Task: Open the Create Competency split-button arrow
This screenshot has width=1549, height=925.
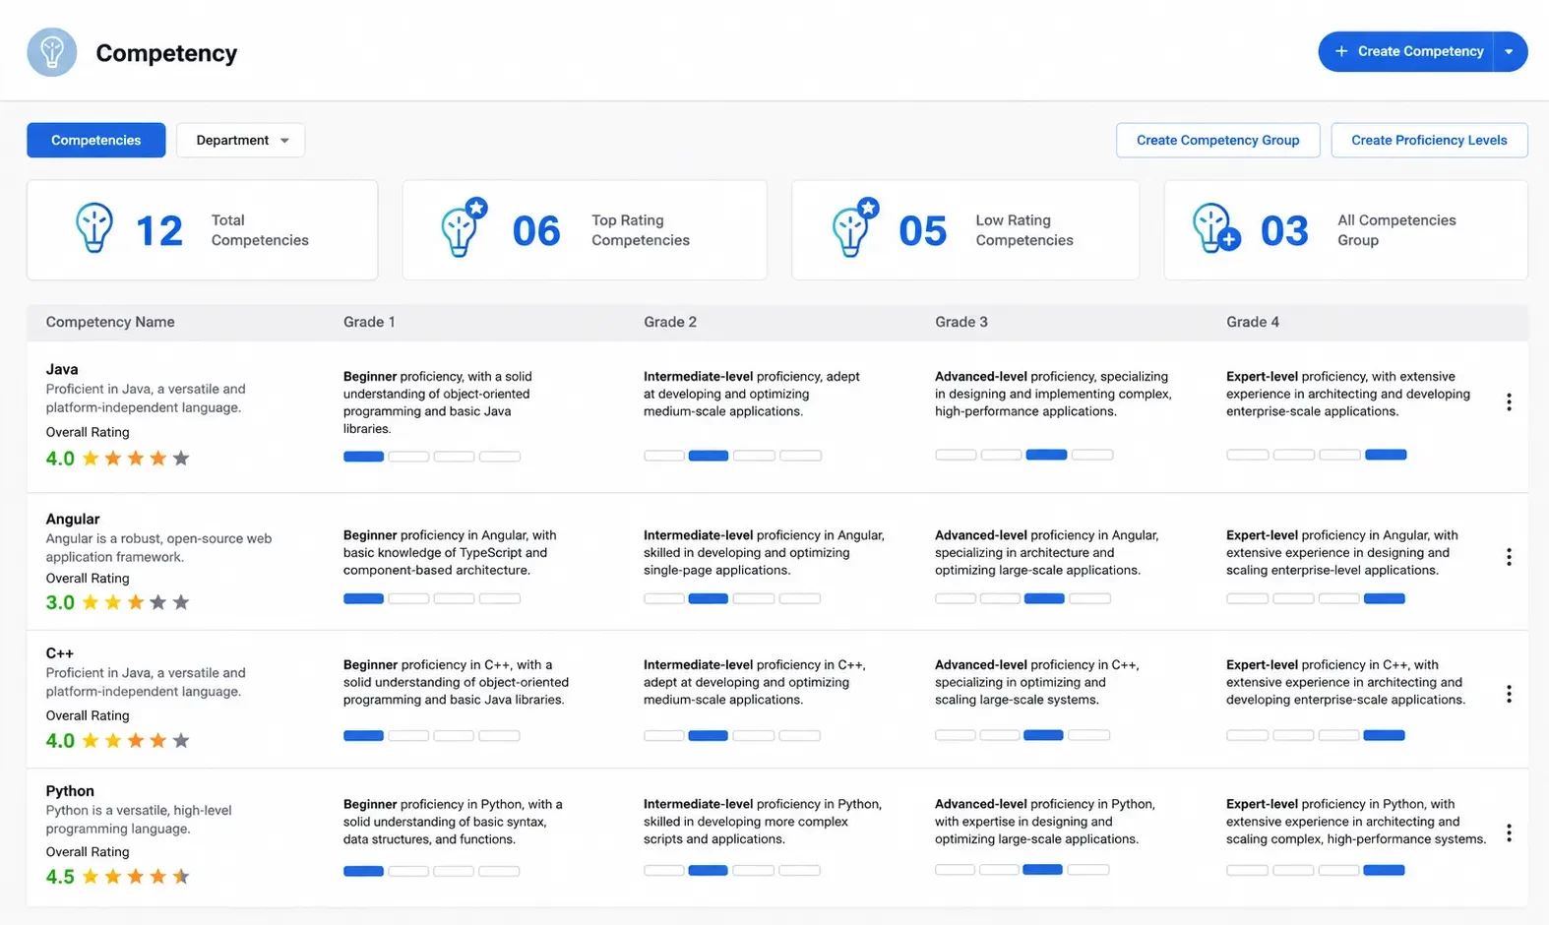Action: (x=1510, y=51)
